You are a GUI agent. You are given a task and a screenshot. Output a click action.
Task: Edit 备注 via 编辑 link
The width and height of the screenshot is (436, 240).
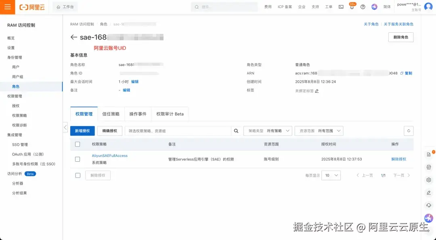point(126,90)
